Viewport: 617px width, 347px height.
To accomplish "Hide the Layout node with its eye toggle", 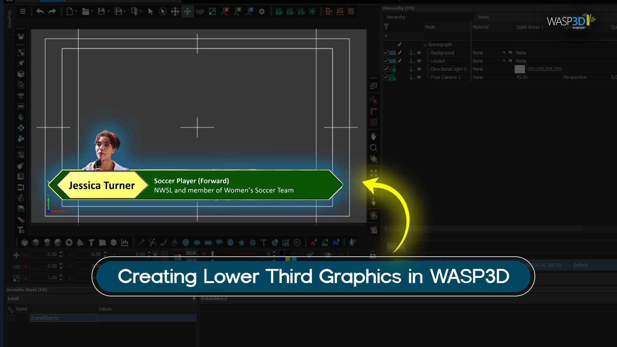I will click(418, 61).
